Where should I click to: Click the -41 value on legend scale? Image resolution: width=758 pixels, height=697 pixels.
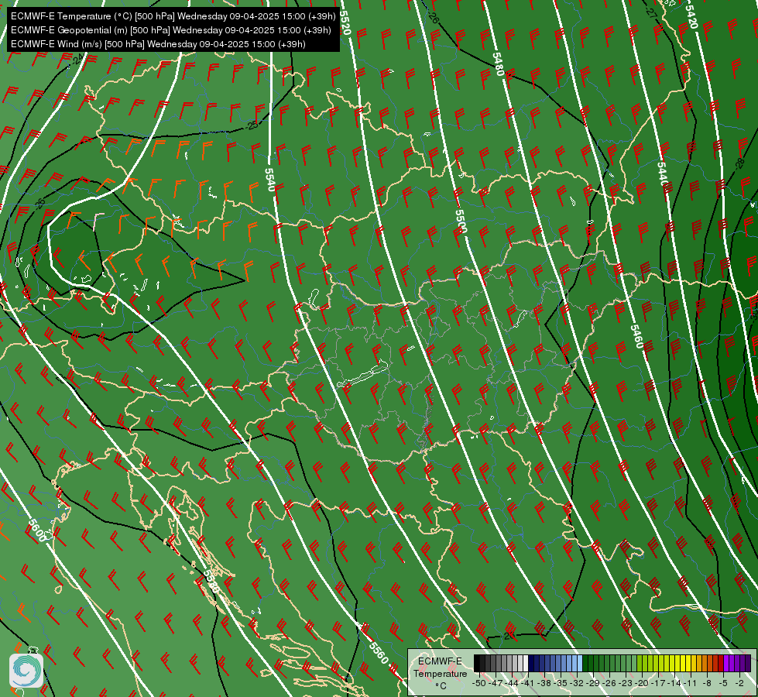(527, 683)
